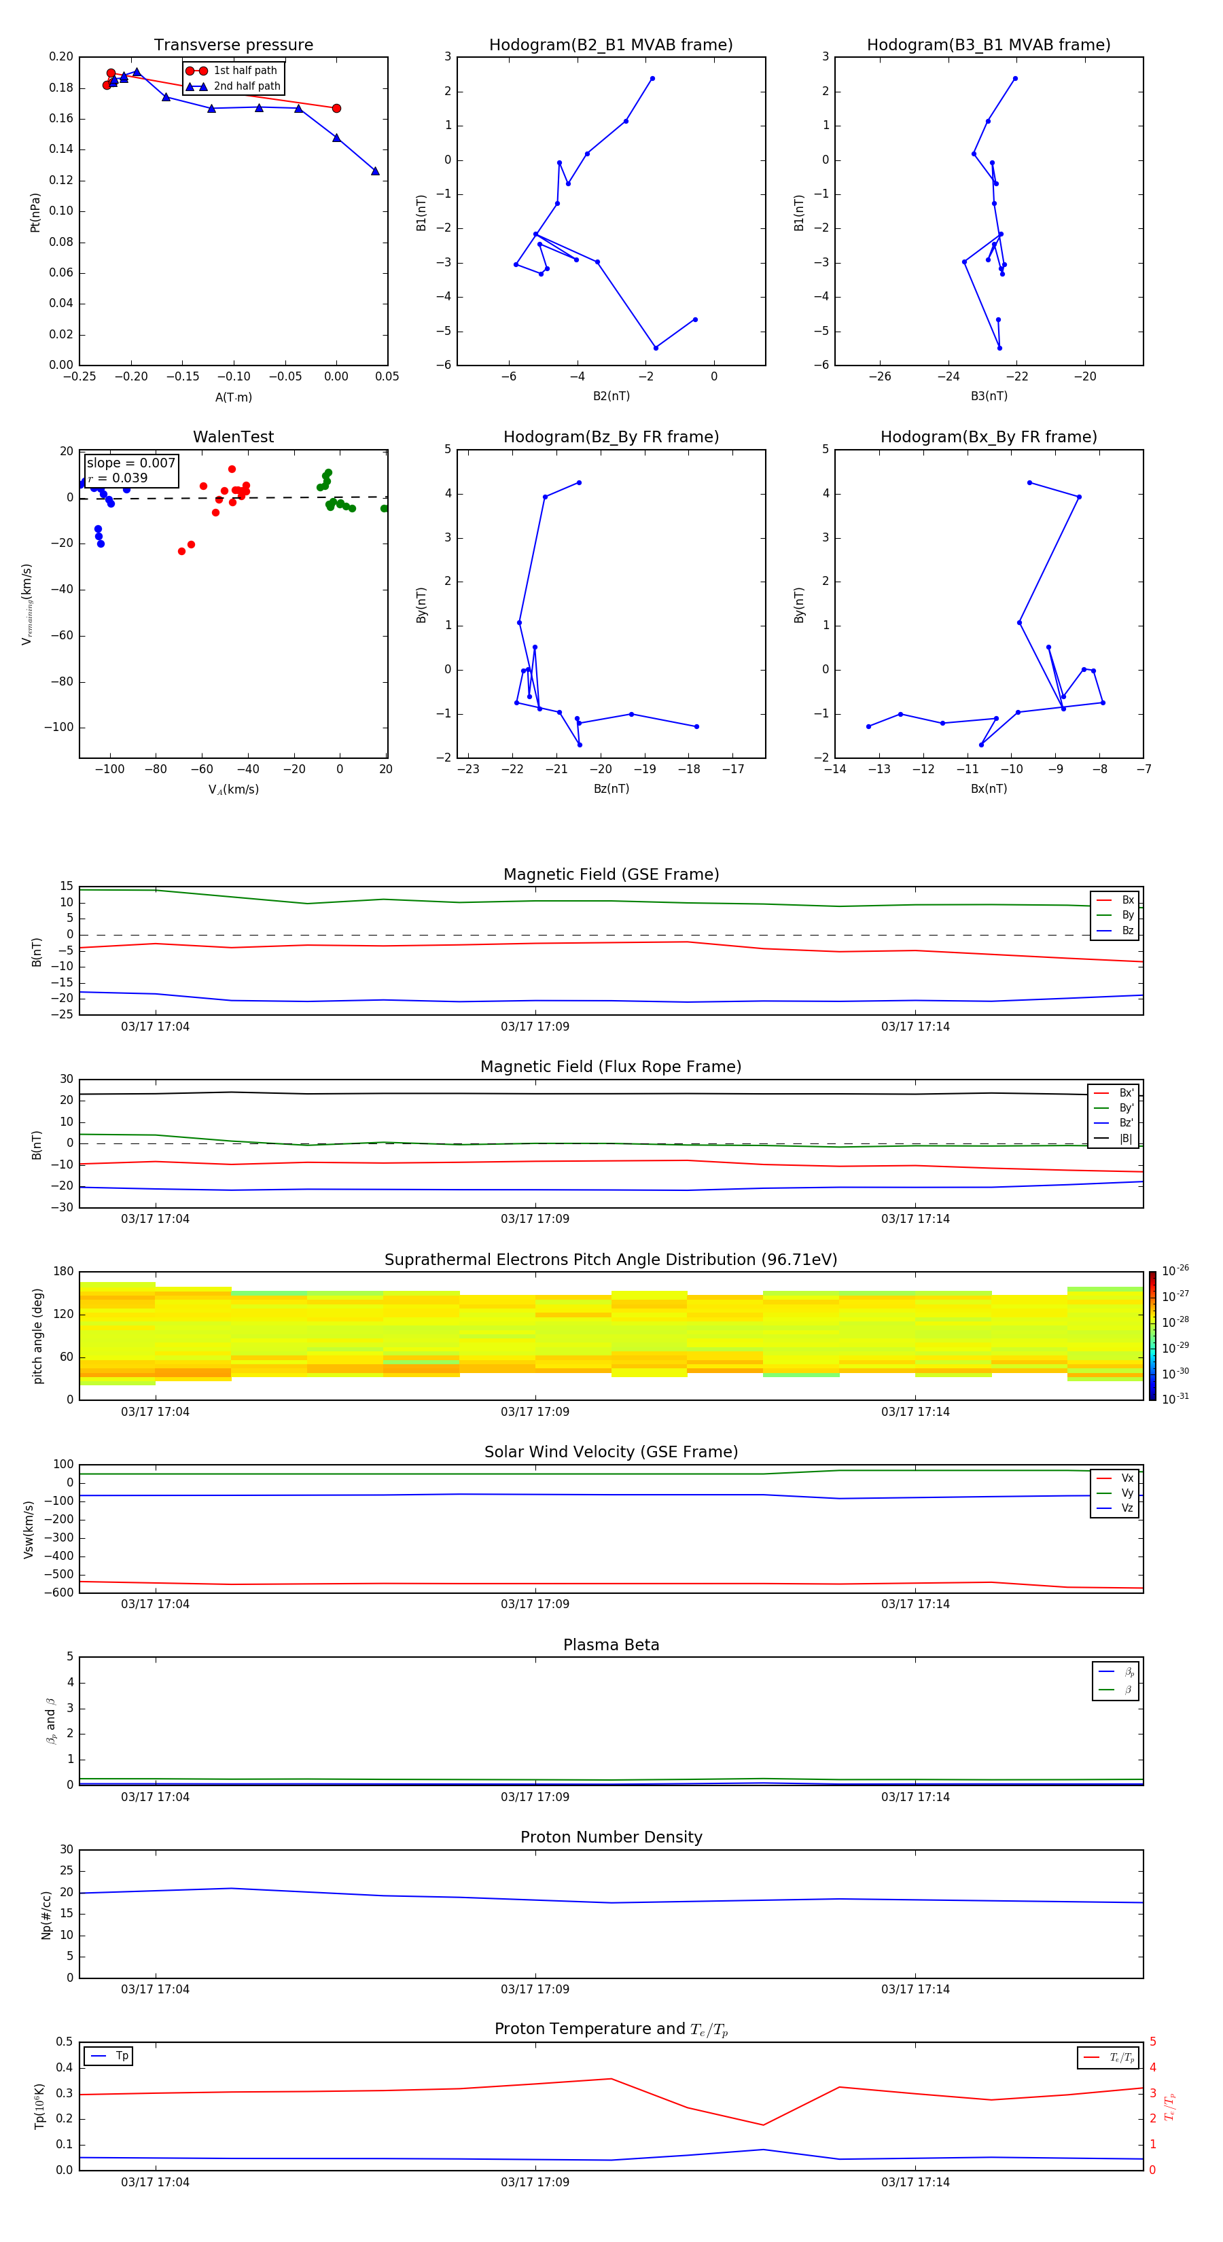Select '1st half path' legend entry

point(232,71)
